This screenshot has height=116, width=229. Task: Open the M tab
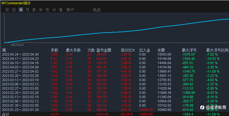(54, 10)
